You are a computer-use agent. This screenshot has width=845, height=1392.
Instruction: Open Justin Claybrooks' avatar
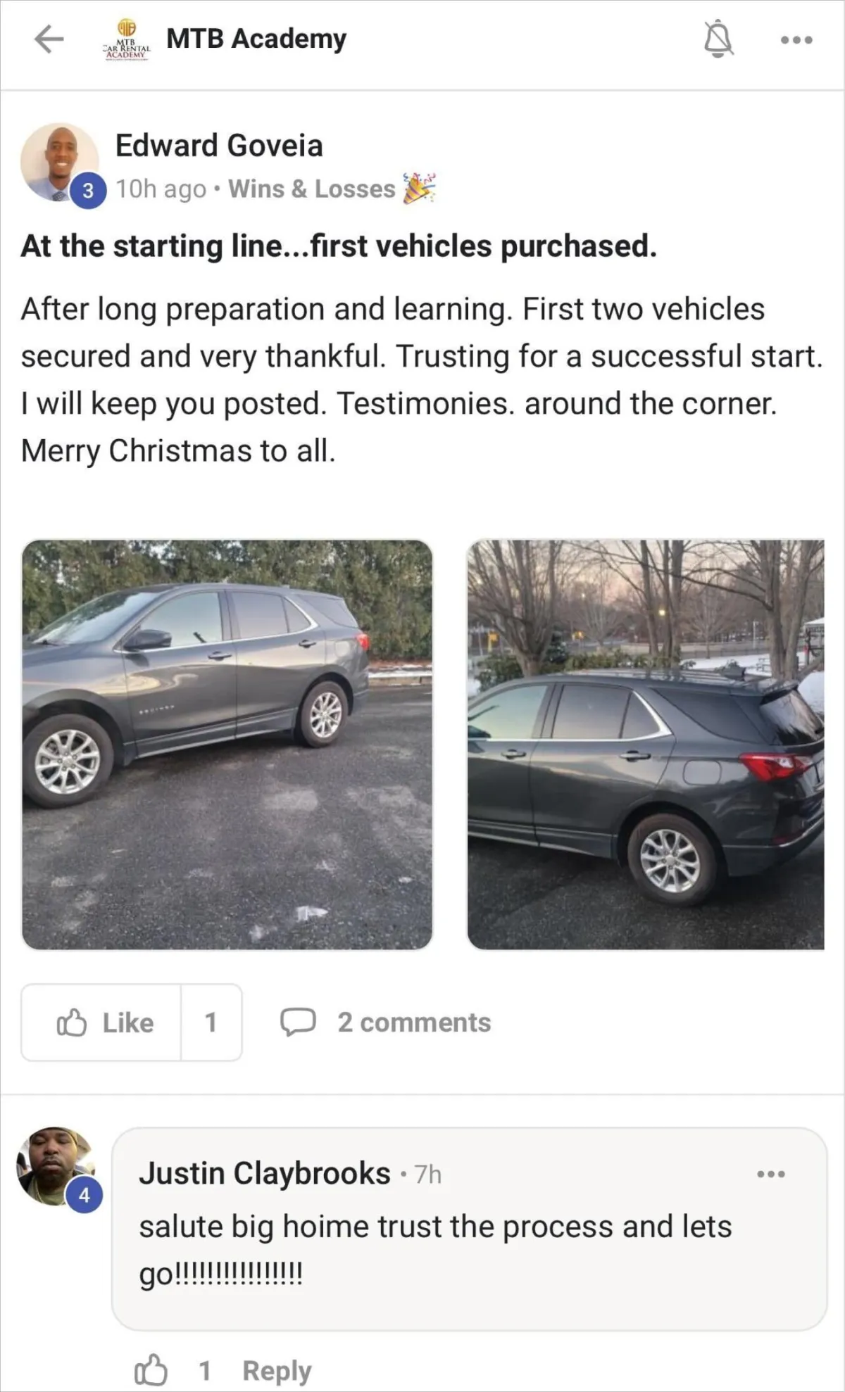(55, 1165)
